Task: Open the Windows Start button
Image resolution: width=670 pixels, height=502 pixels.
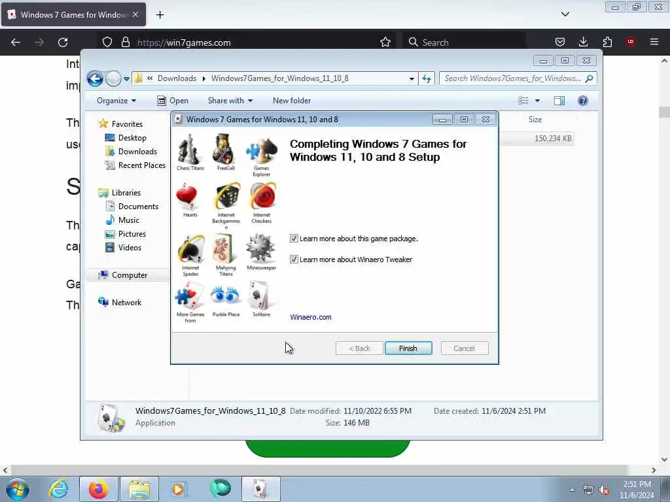Action: (x=18, y=489)
